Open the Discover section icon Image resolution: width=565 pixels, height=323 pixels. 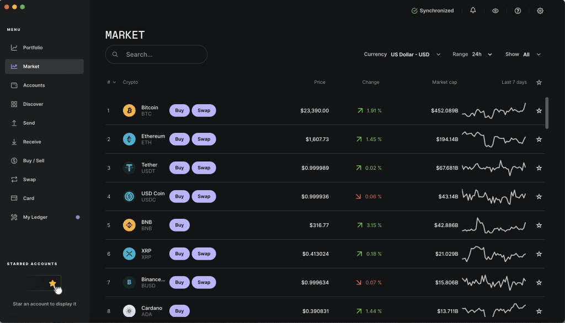[x=15, y=104]
